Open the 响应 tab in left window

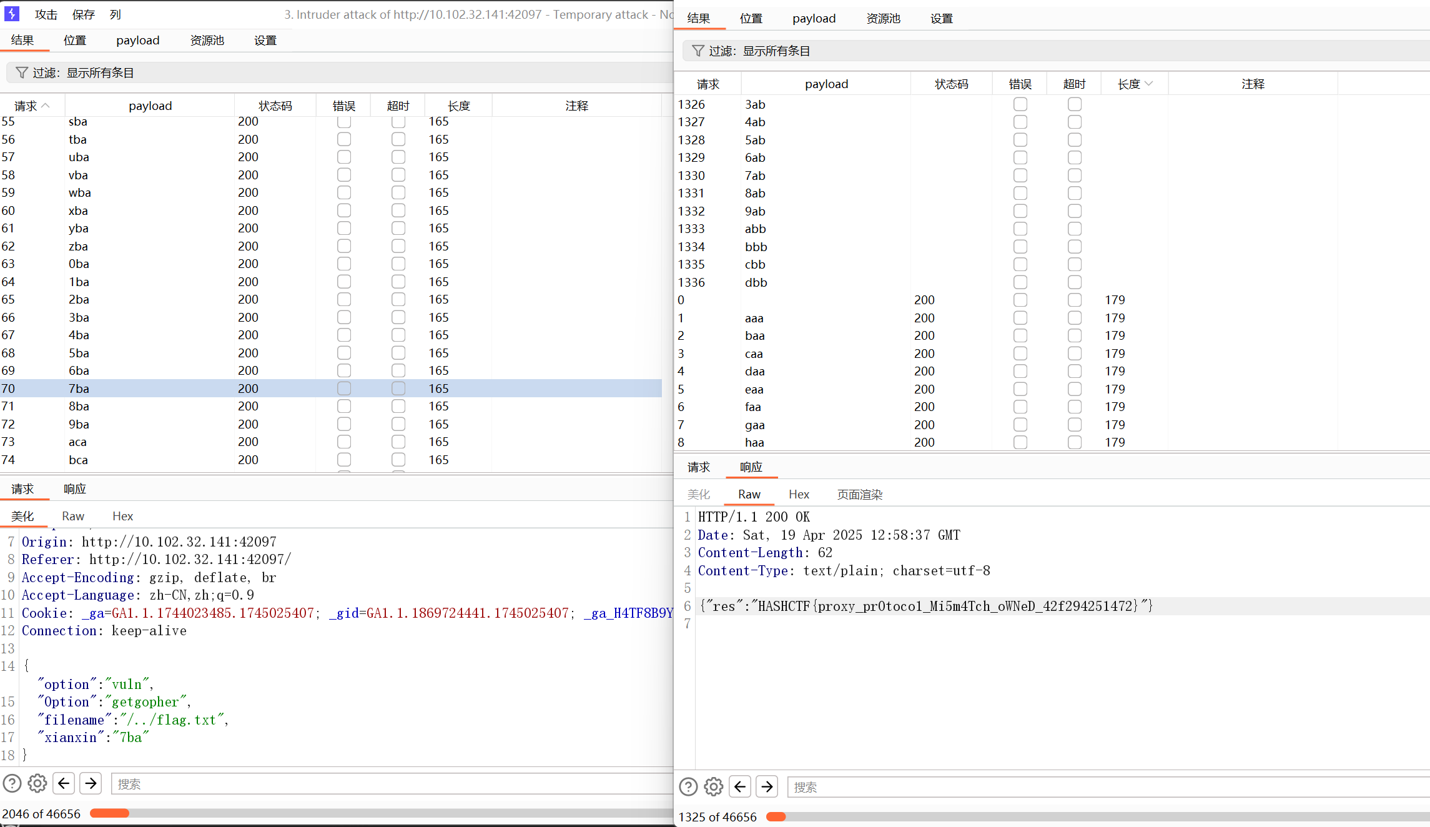tap(74, 489)
